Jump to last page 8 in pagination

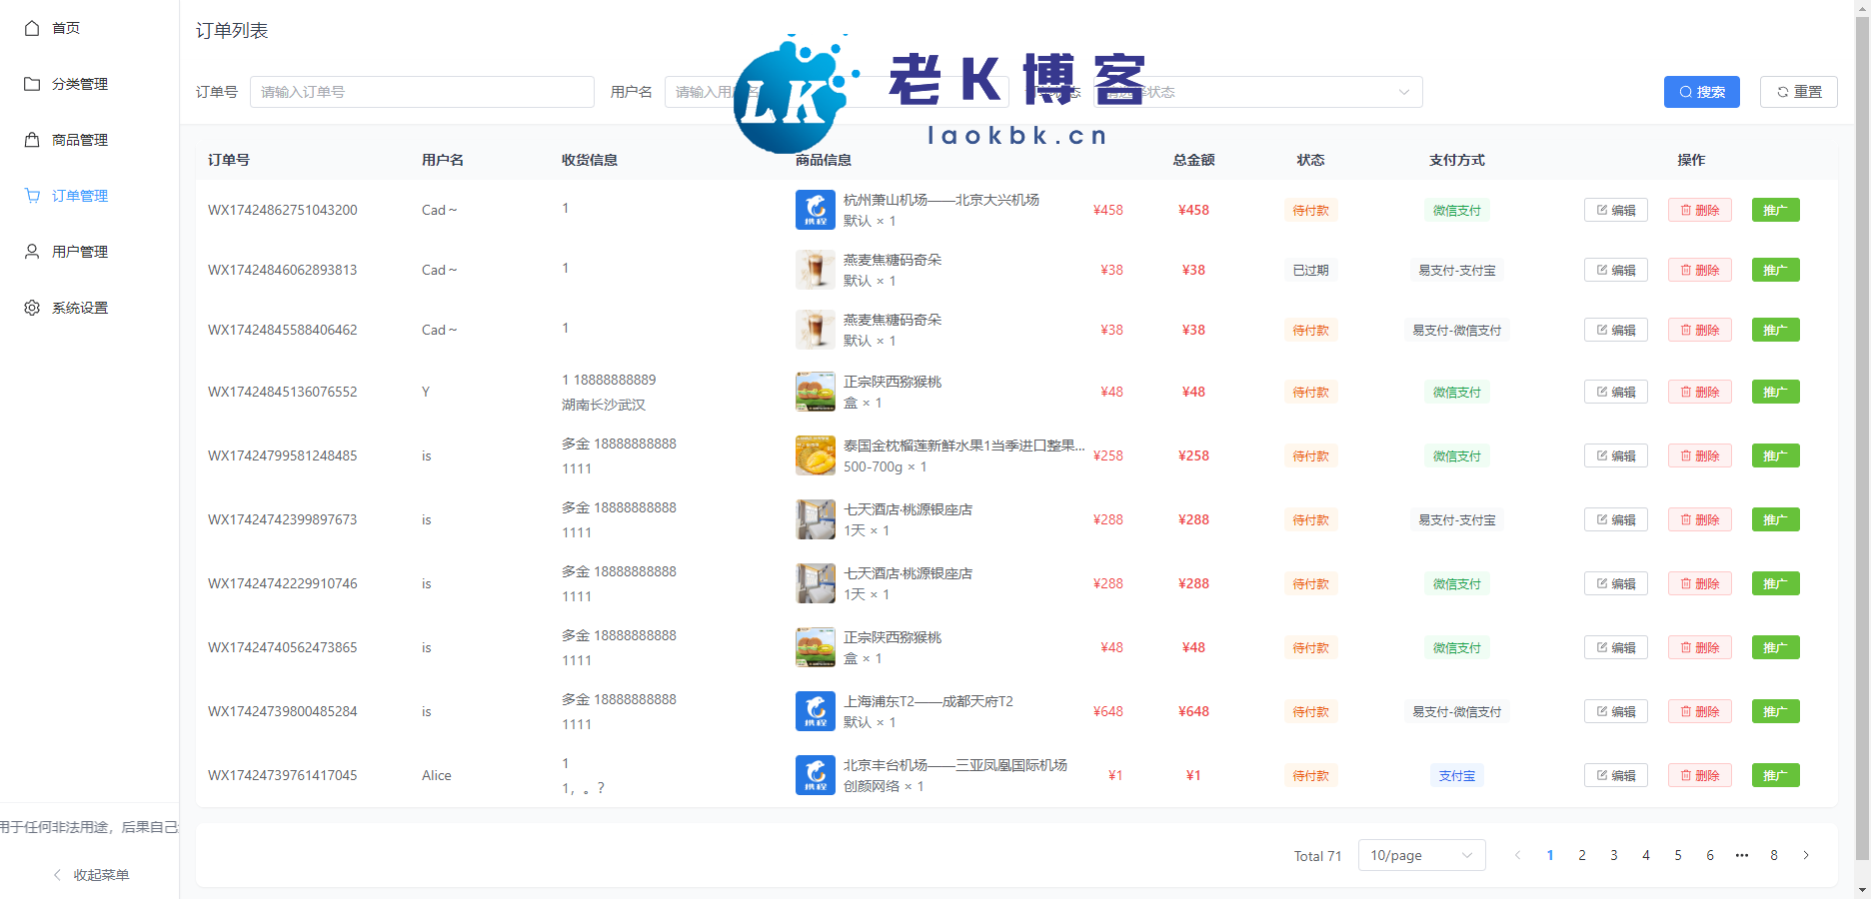1773,855
